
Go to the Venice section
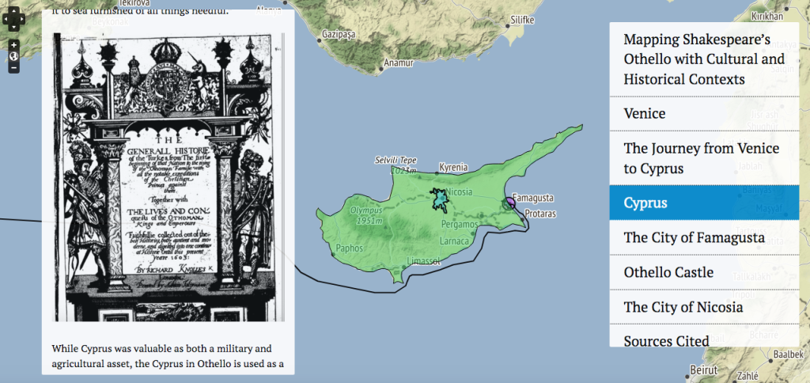[704, 114]
